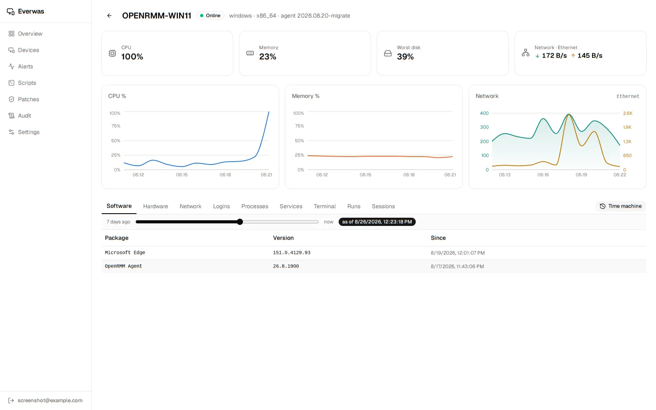Click the Overview grid icon in sidebar
The image size is (656, 410).
tap(11, 34)
